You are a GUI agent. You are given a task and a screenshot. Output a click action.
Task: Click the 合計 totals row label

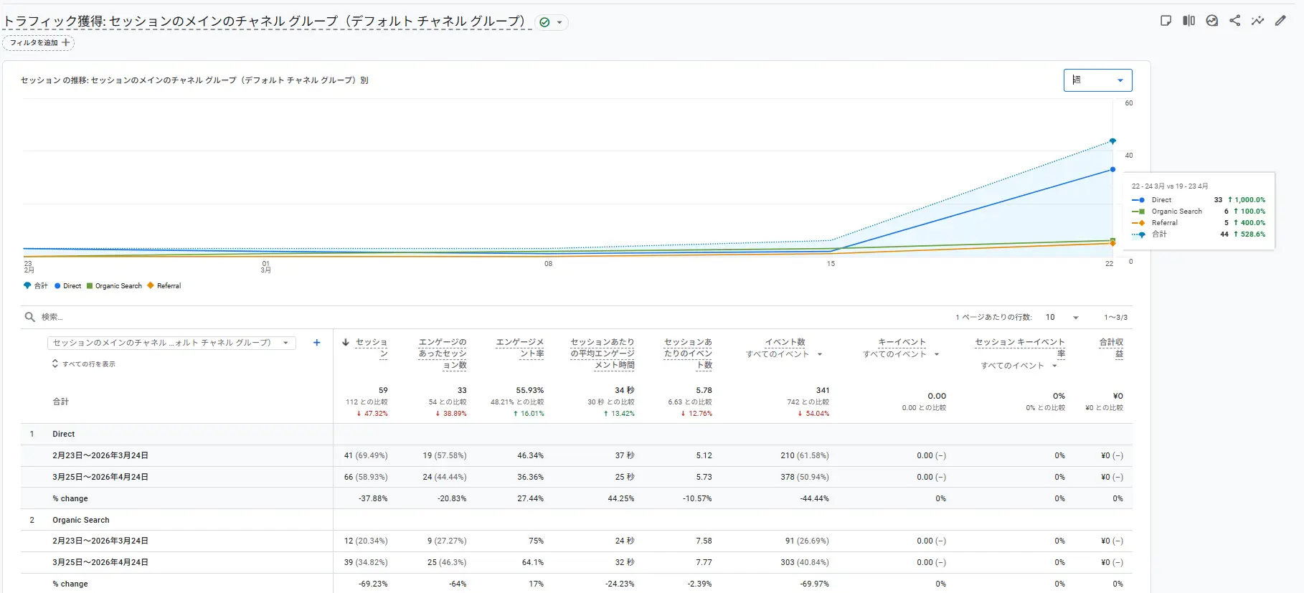(x=60, y=402)
